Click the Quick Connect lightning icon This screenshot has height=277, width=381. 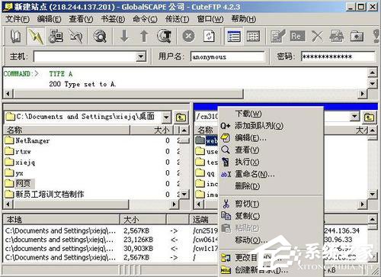pyautogui.click(x=36, y=36)
